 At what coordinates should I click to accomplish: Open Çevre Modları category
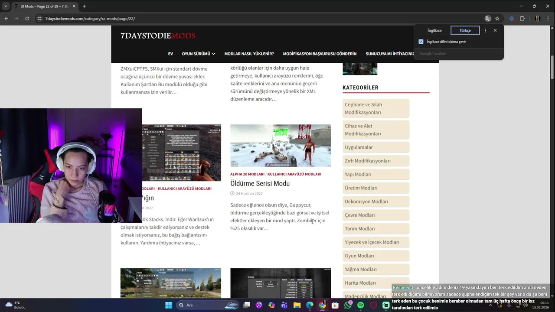(375, 215)
